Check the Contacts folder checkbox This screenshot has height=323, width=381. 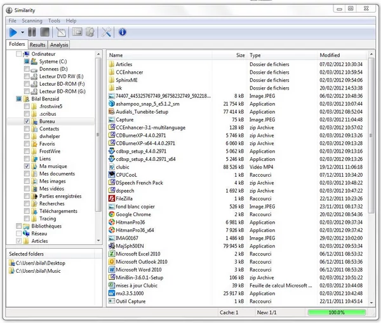[x=27, y=128]
